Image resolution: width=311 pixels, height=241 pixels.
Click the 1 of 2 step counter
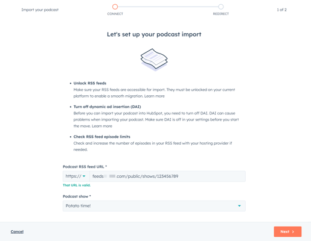tap(281, 10)
